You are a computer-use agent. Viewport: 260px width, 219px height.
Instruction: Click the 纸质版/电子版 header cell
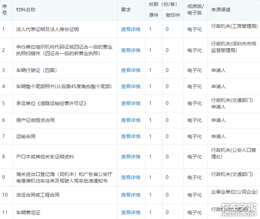[x=195, y=10]
